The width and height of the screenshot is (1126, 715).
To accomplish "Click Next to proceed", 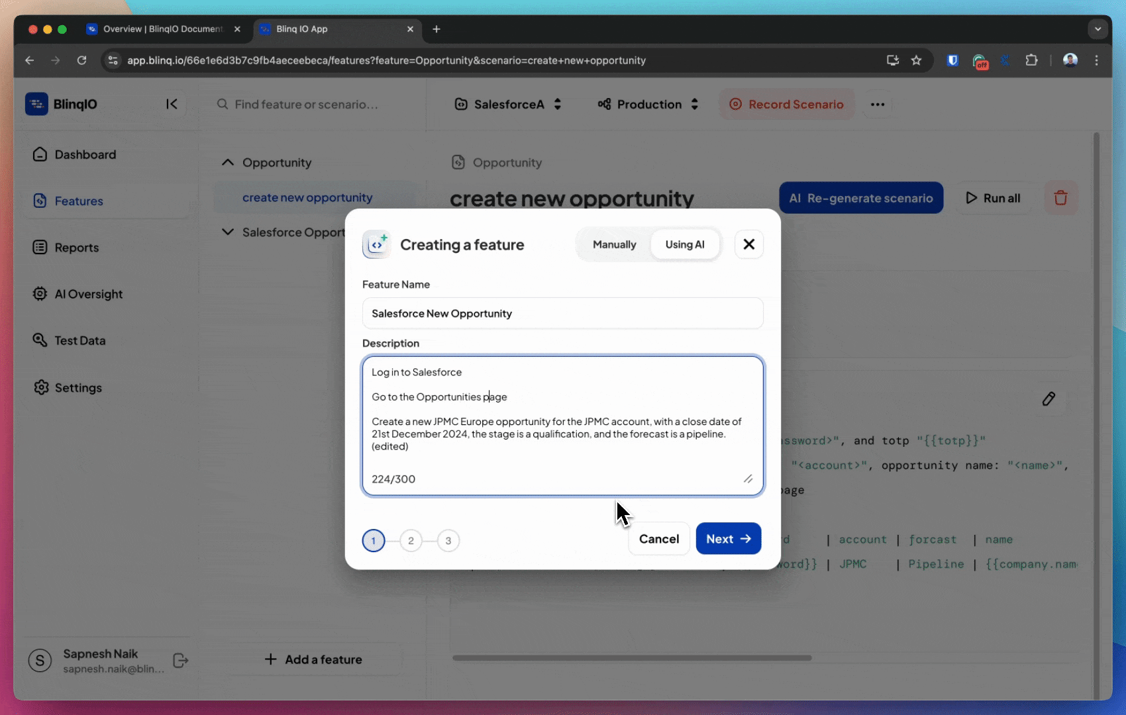I will [x=728, y=539].
